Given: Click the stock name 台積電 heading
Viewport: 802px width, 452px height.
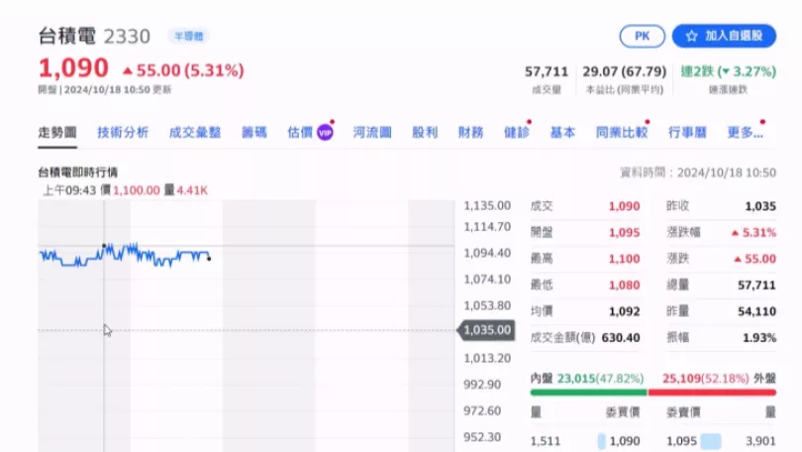Looking at the screenshot, I should point(67,37).
